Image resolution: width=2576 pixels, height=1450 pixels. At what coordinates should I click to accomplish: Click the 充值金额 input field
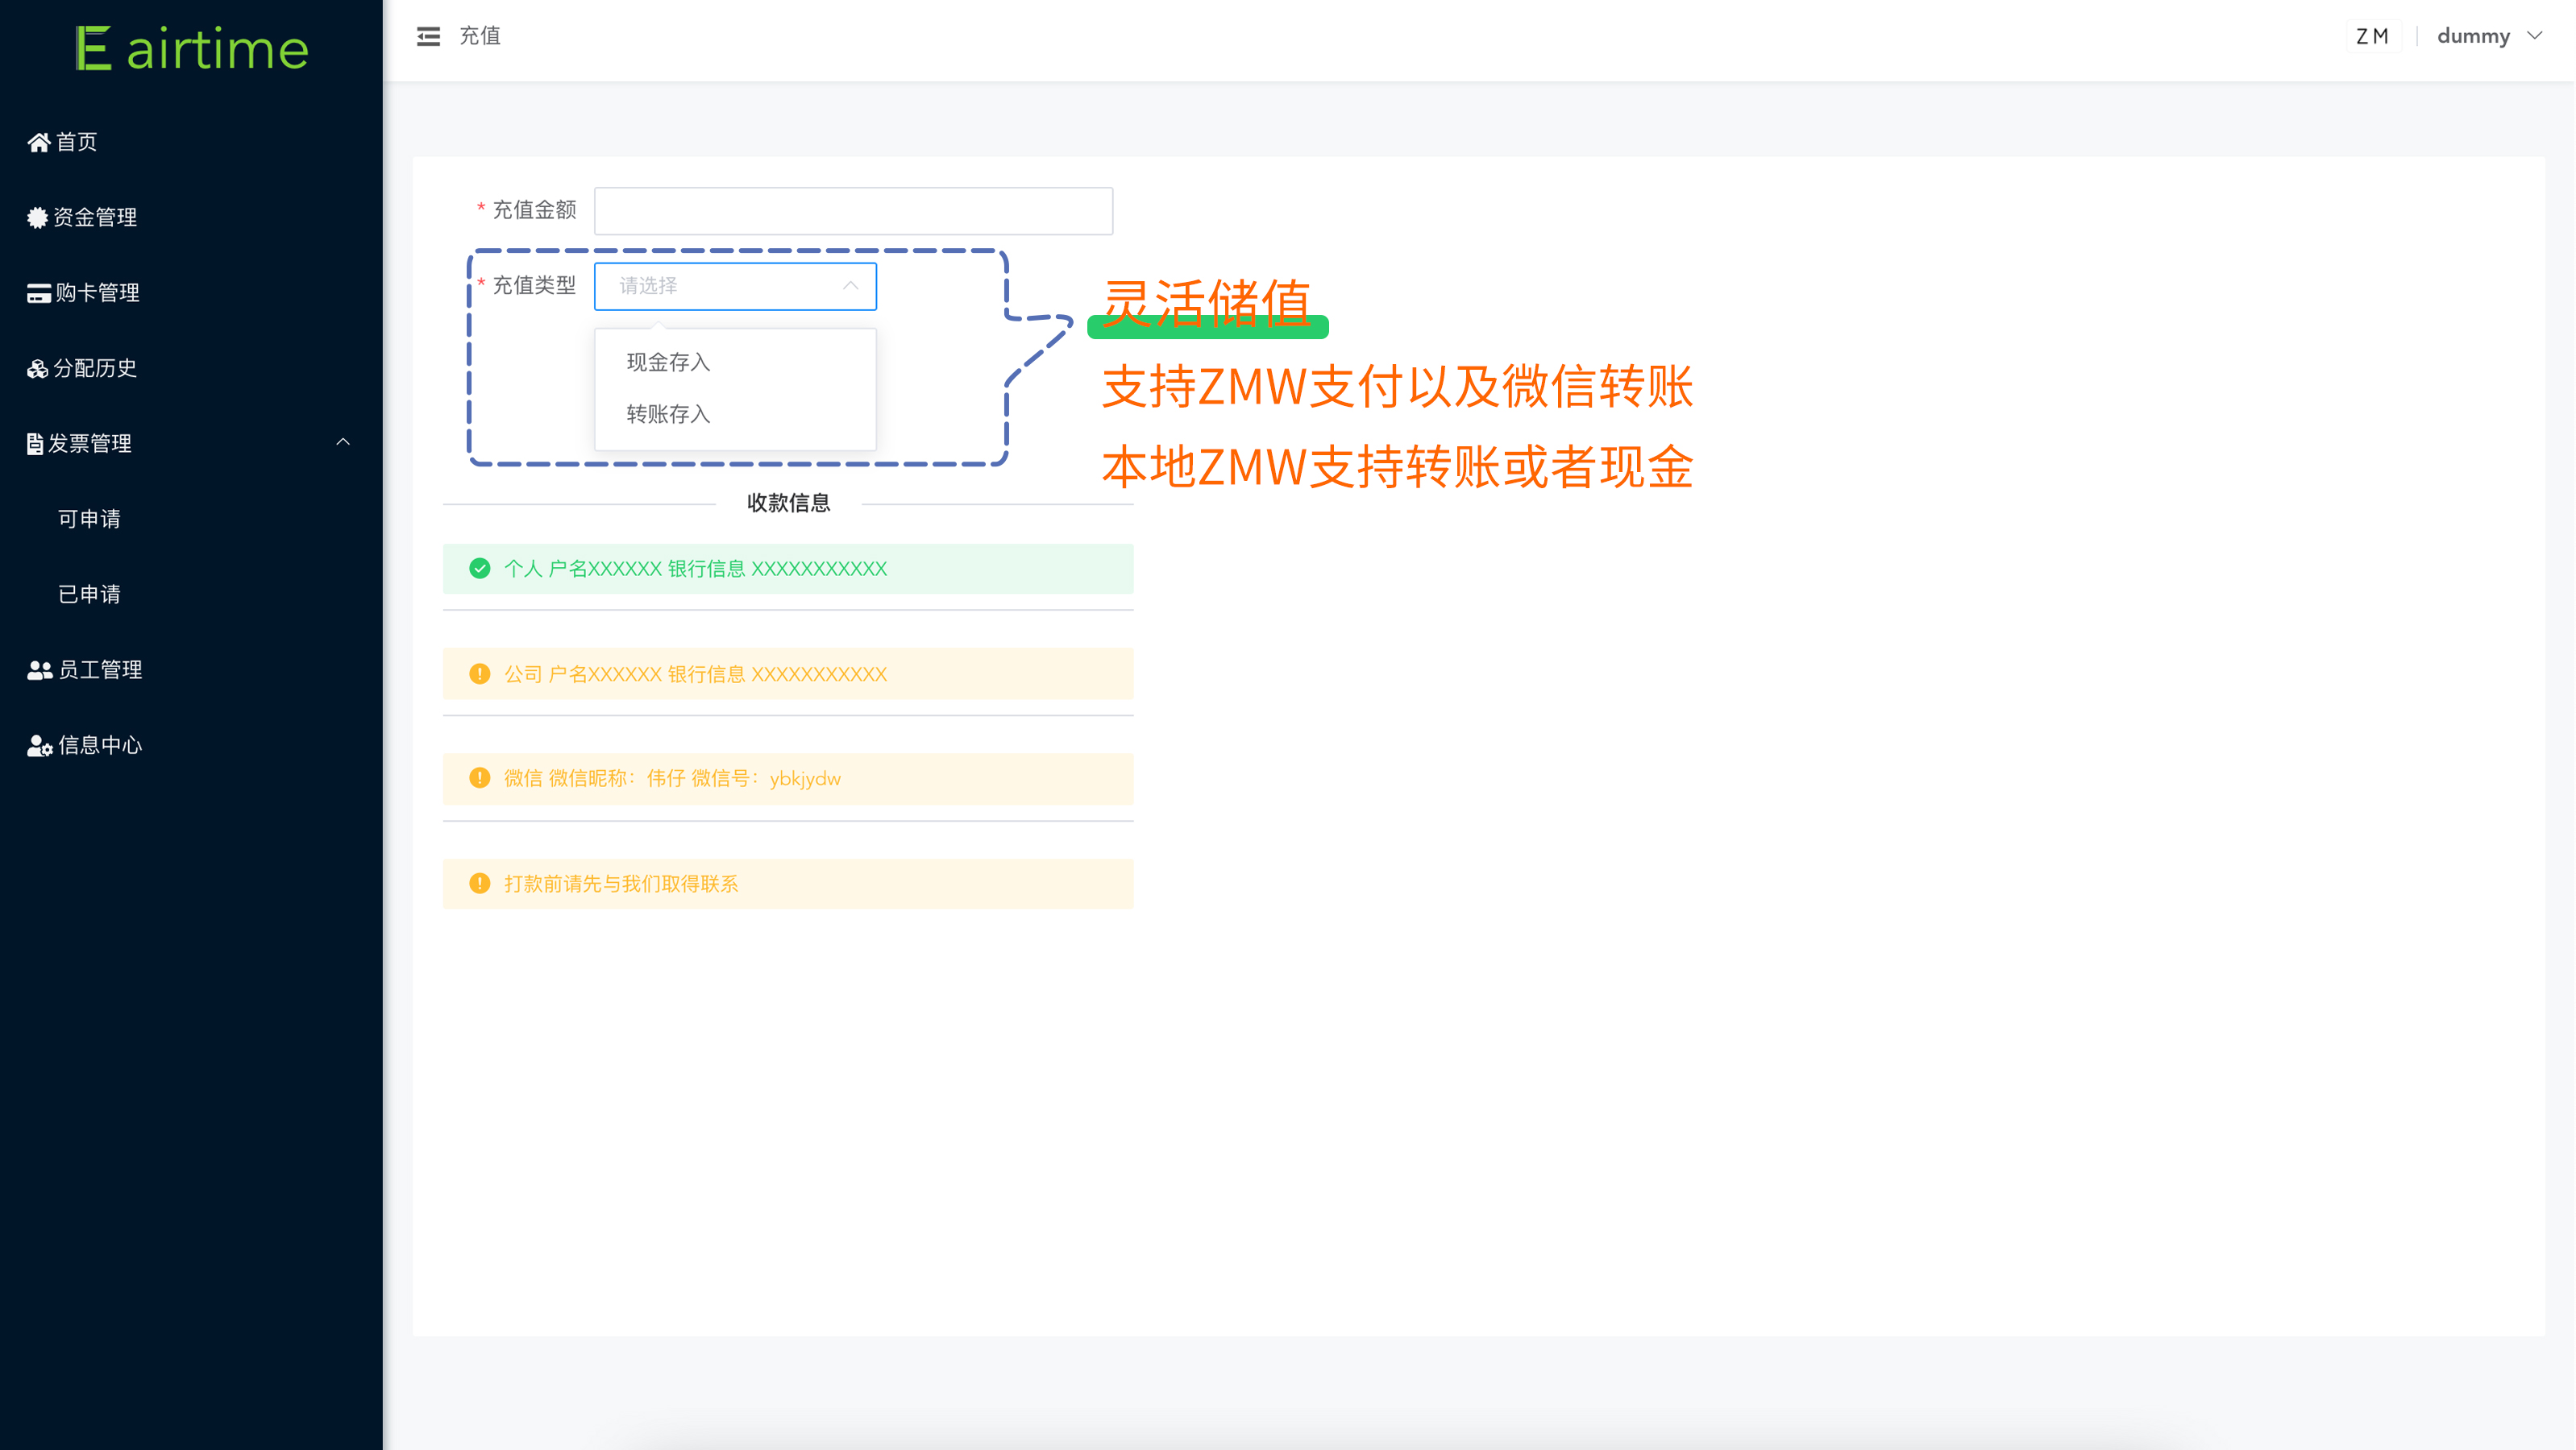(x=853, y=211)
